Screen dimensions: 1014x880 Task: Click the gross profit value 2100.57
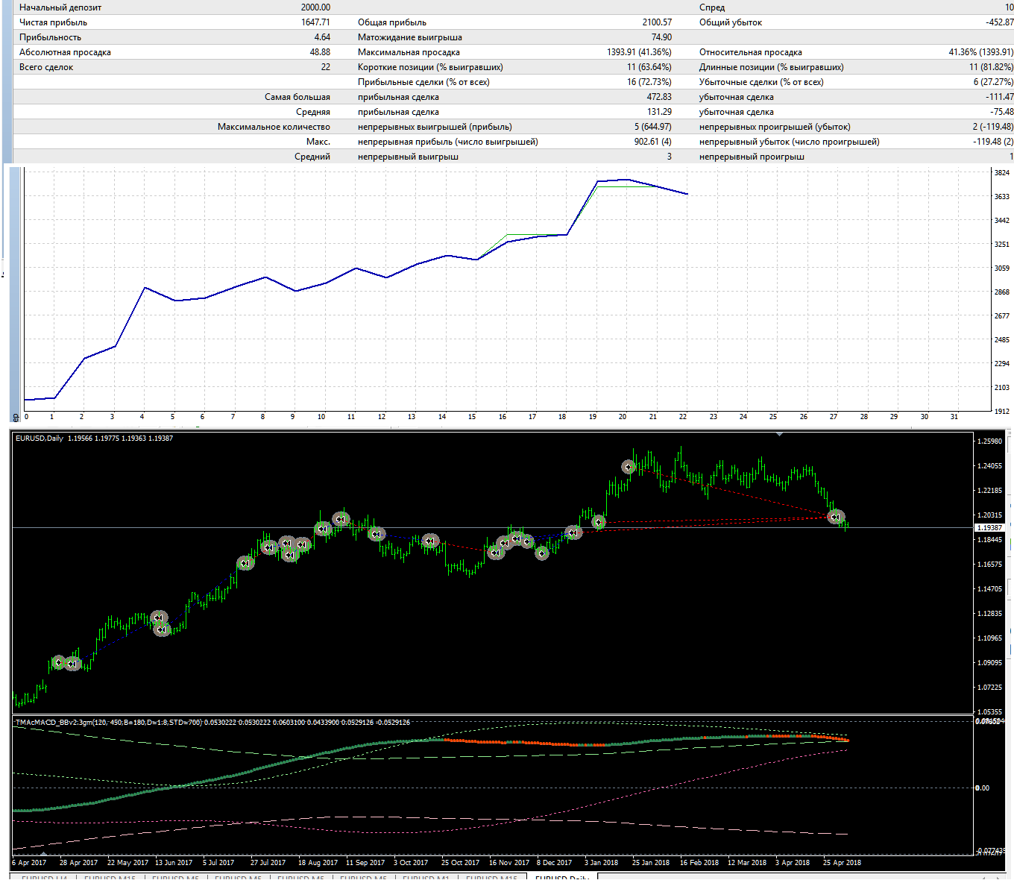point(657,22)
